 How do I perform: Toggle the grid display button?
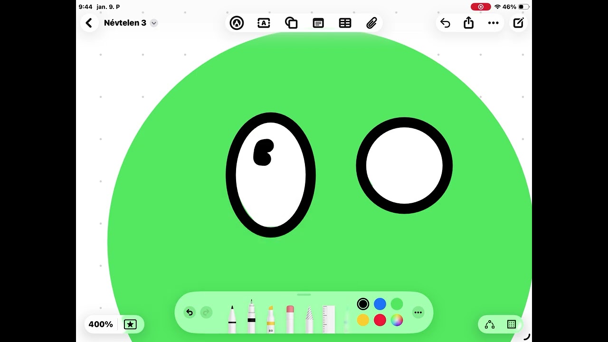(x=512, y=324)
